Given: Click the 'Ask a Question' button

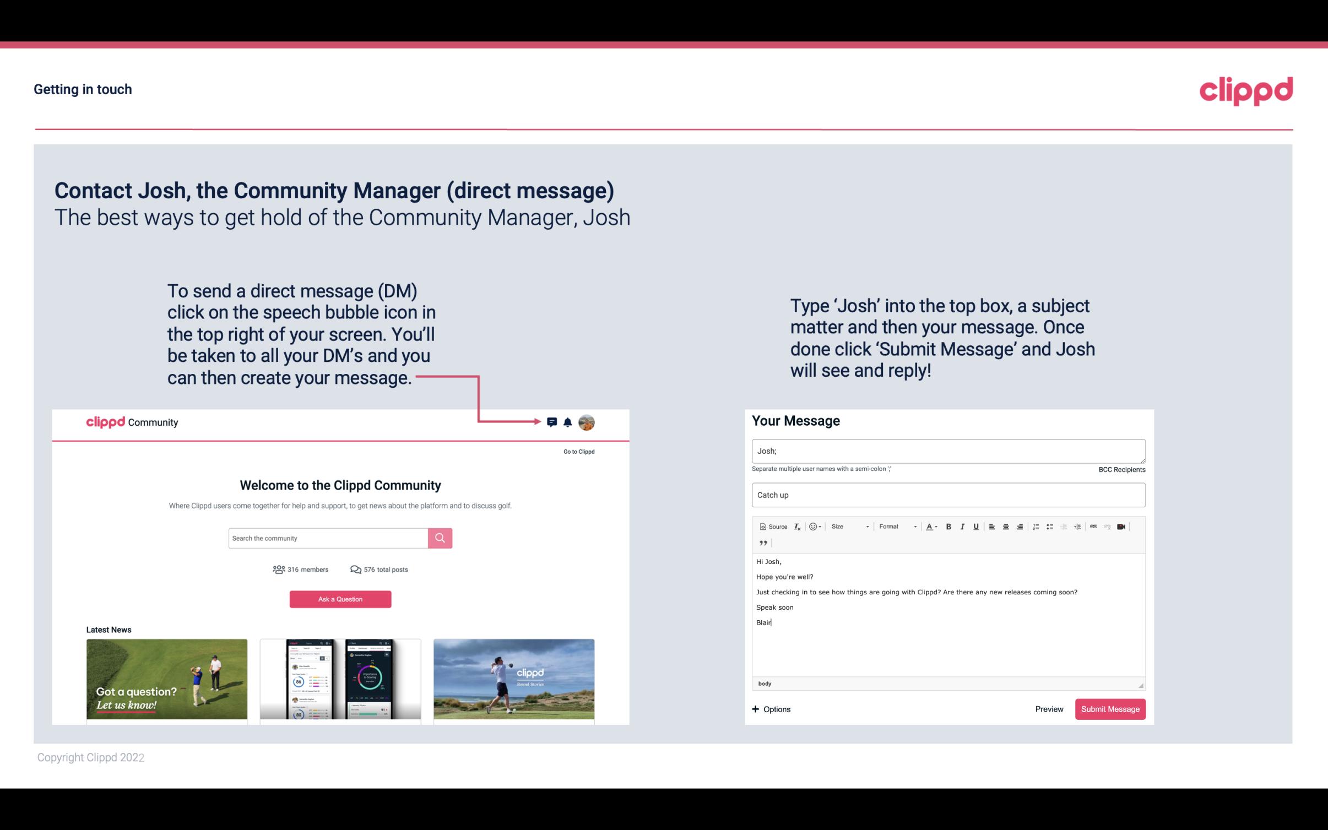Looking at the screenshot, I should point(340,599).
